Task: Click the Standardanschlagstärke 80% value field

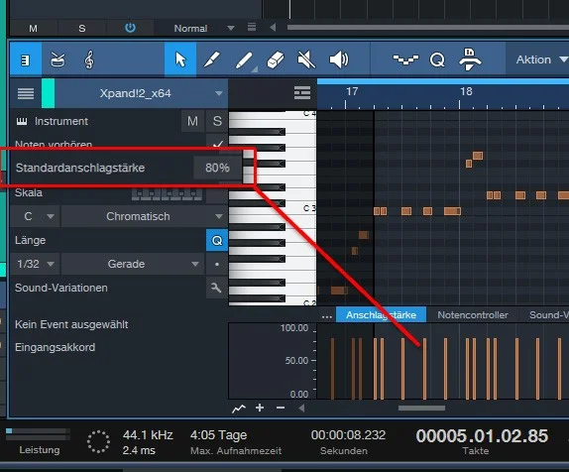Action: click(x=217, y=168)
